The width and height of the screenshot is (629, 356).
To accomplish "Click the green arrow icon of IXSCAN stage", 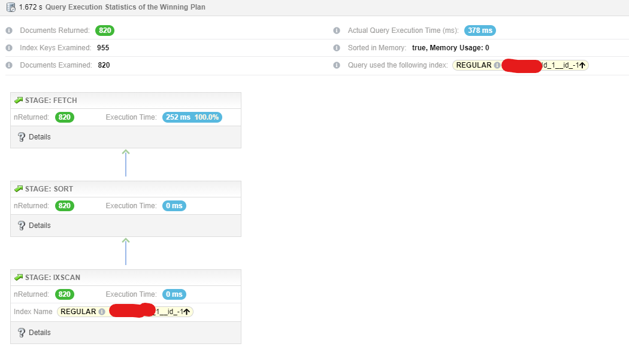I will [19, 277].
